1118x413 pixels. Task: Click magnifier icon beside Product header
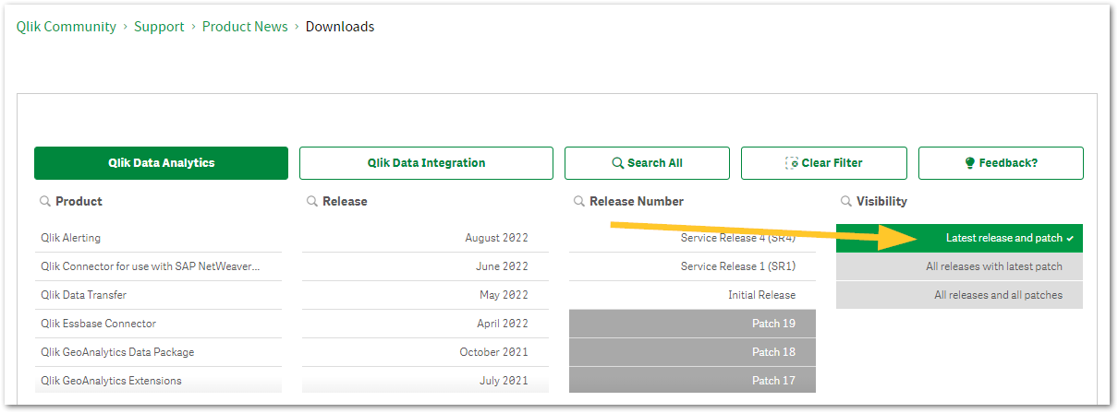click(x=44, y=201)
